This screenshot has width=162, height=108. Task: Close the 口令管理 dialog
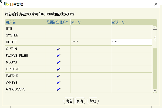point(156,4)
